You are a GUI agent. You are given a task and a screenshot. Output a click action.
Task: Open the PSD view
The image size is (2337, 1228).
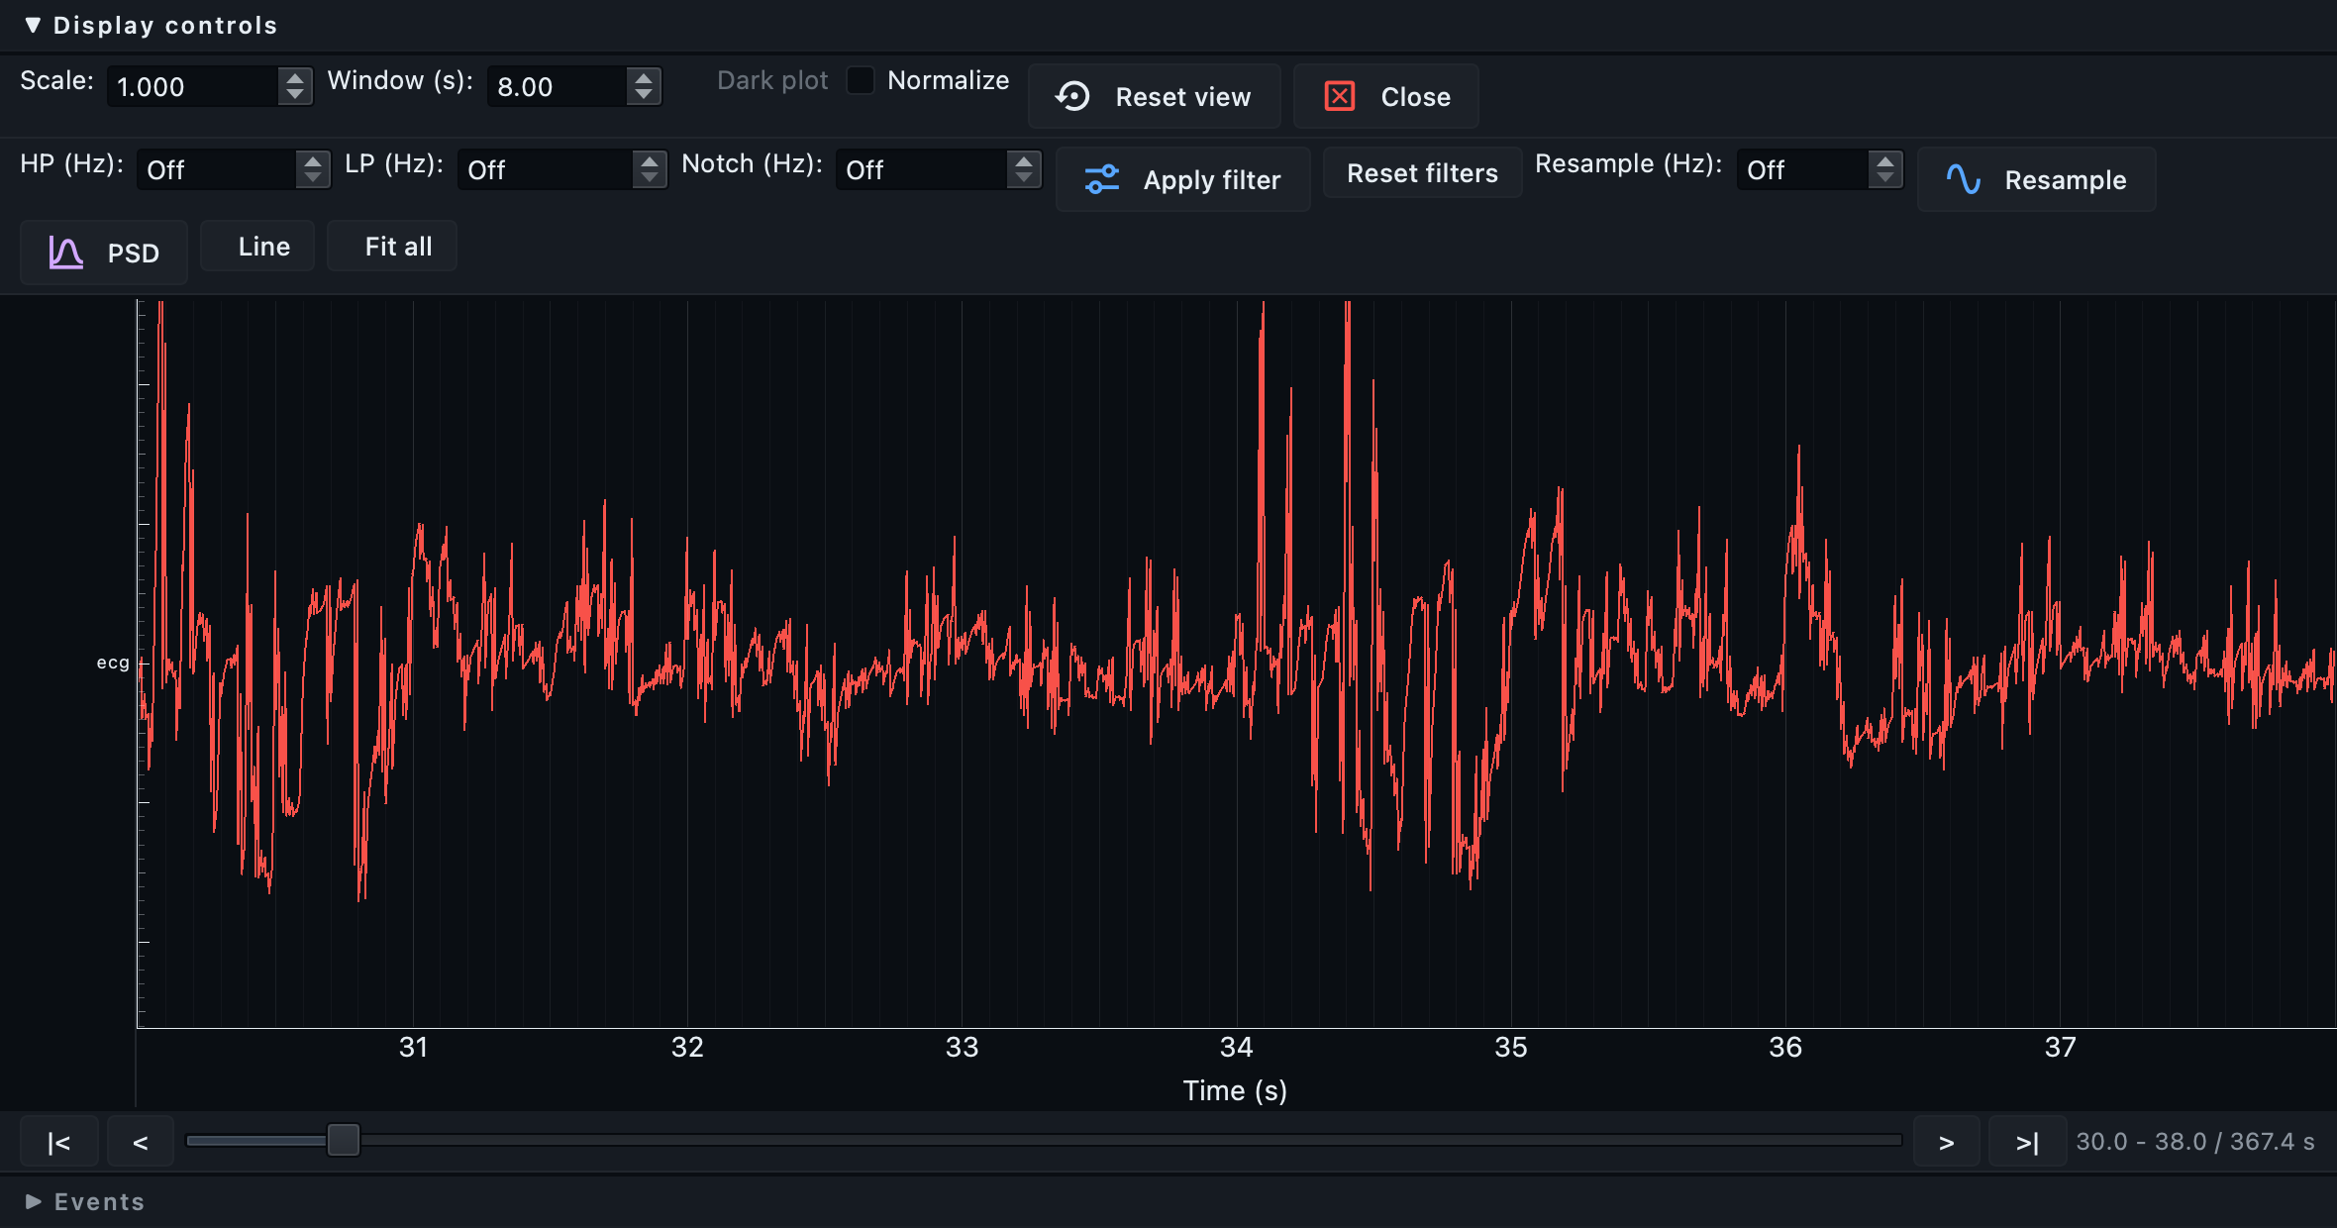(x=104, y=253)
